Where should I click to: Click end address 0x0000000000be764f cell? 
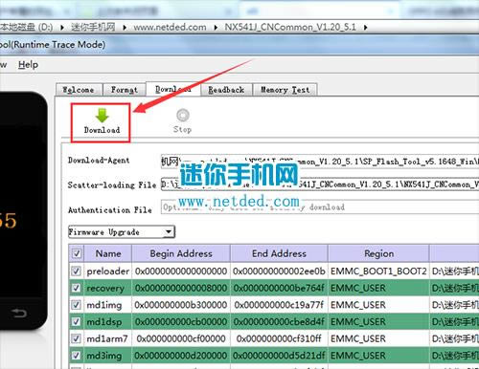point(279,288)
